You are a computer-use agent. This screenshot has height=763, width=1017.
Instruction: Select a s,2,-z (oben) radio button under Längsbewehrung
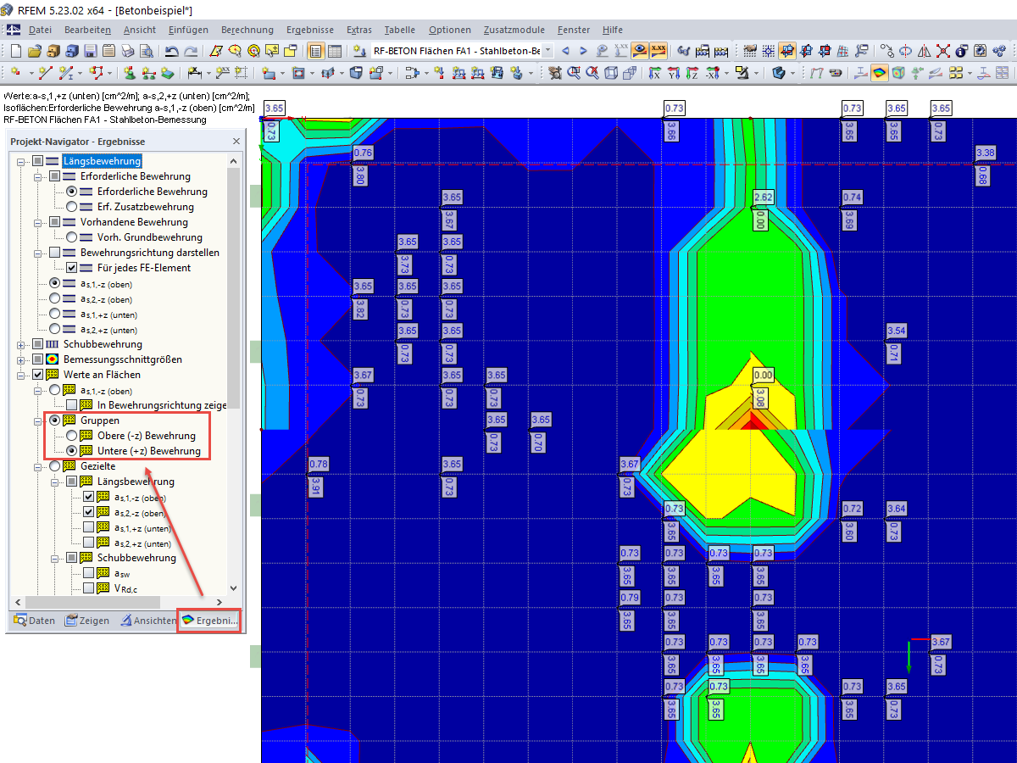[55, 298]
